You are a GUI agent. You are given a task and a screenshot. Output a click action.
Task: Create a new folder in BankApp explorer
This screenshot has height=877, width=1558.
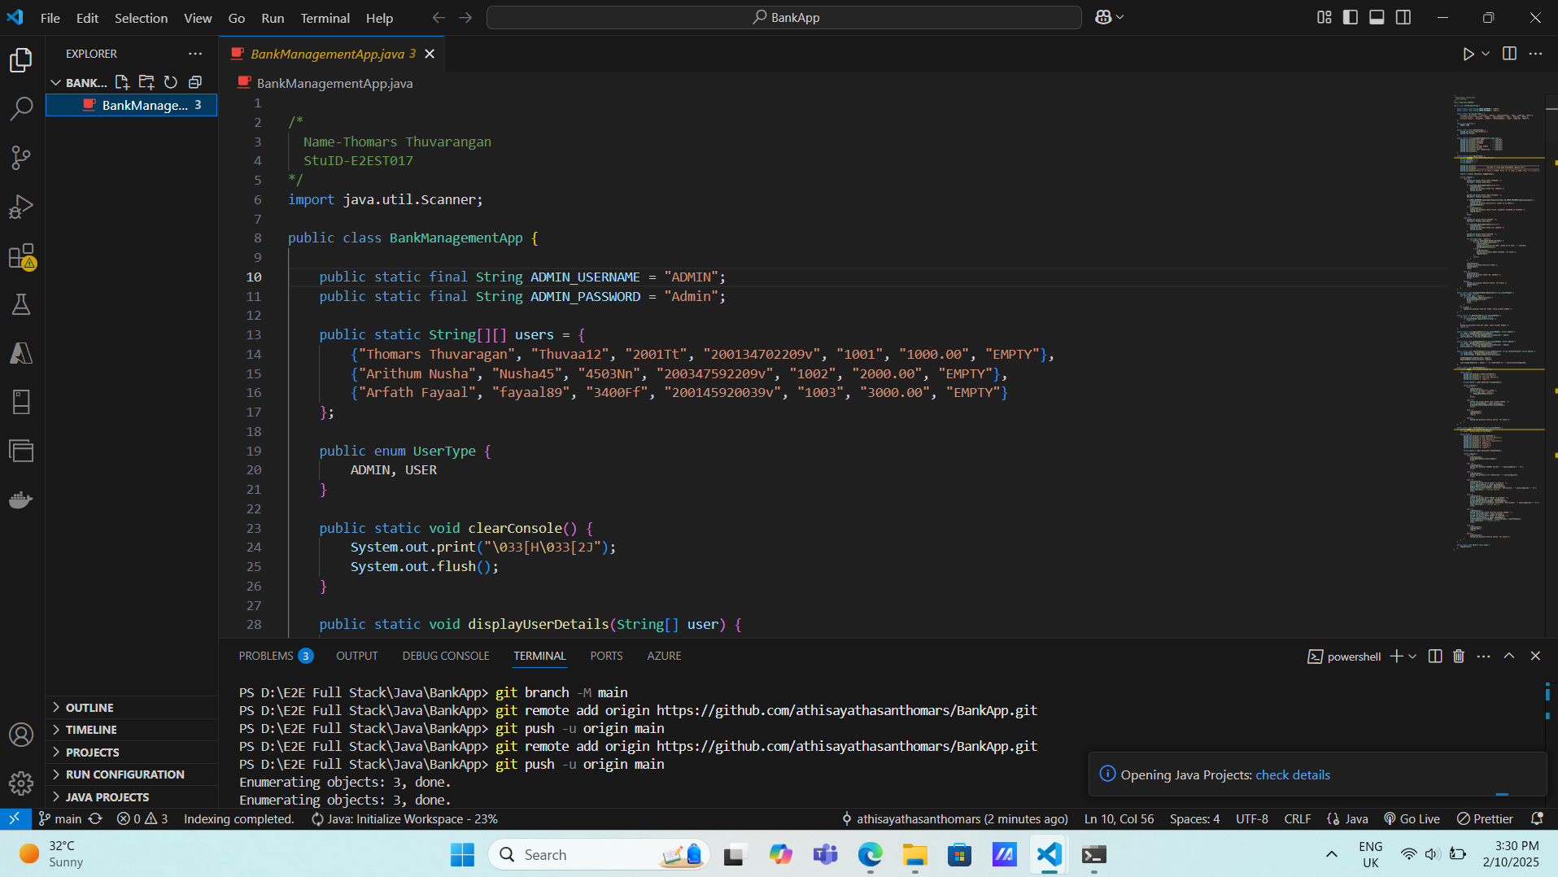tap(146, 82)
